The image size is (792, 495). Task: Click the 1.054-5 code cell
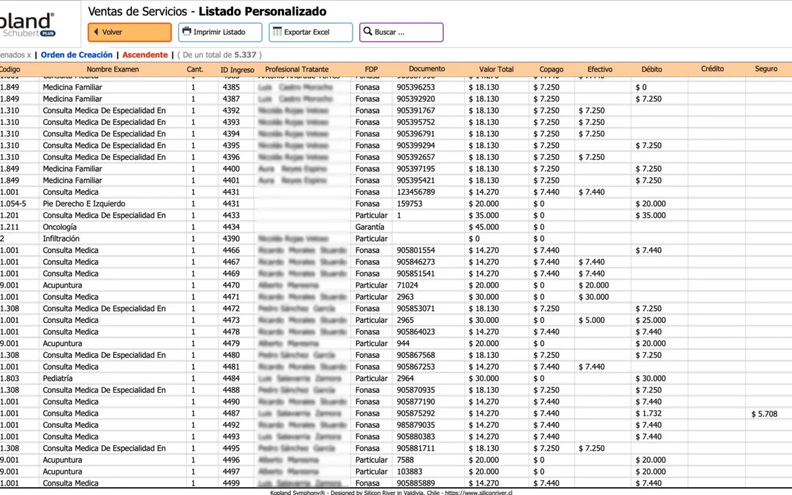[13, 204]
